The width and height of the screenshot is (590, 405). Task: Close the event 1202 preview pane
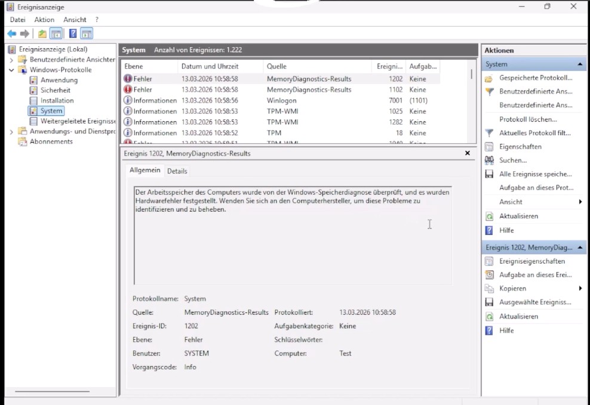pyautogui.click(x=468, y=153)
